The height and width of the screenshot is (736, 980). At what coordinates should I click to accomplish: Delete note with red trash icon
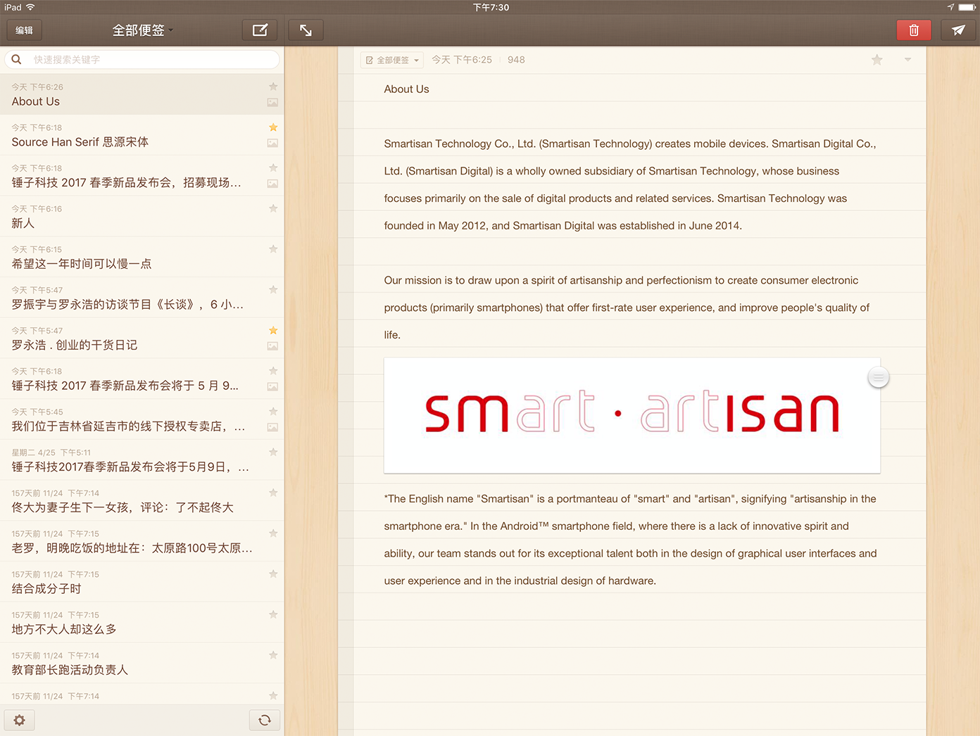click(914, 30)
